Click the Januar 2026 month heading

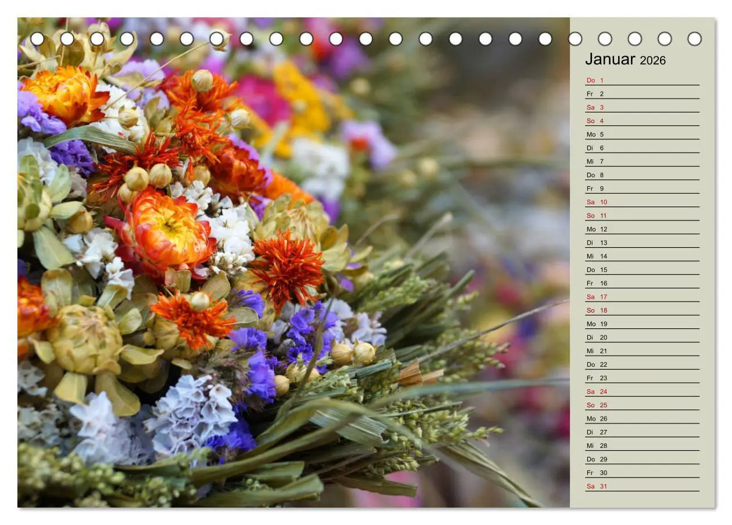[x=625, y=59]
